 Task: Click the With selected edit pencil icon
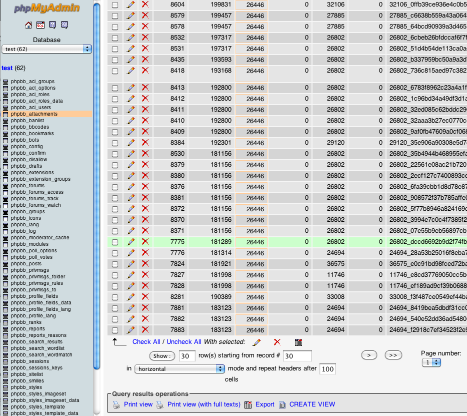[x=257, y=342]
